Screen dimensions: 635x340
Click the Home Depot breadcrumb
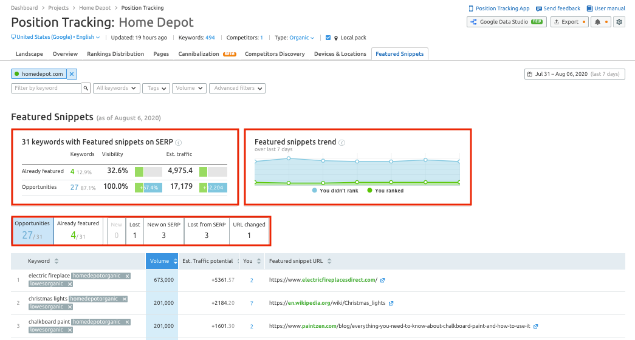tap(95, 8)
